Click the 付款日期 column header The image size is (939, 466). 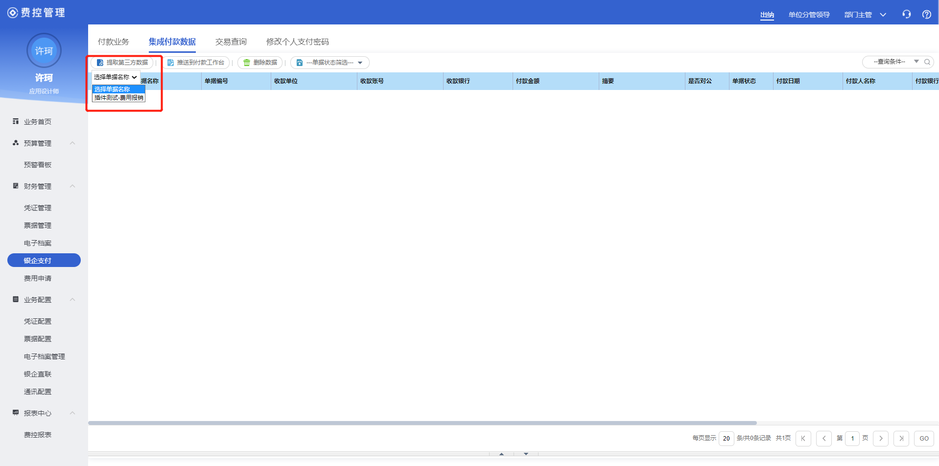[808, 81]
